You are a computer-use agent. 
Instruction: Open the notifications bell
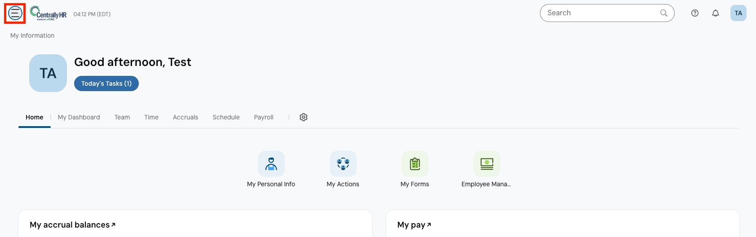coord(716,13)
